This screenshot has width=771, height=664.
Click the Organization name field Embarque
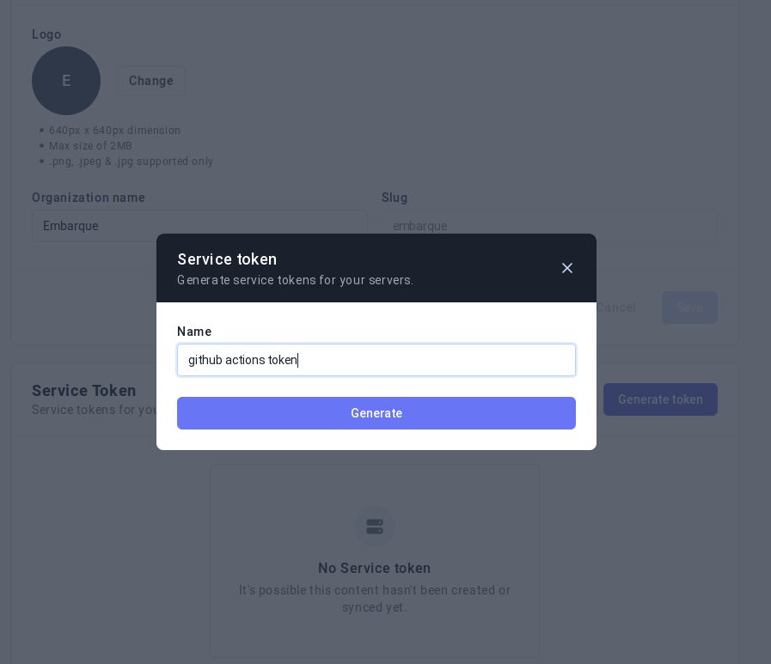(x=199, y=226)
